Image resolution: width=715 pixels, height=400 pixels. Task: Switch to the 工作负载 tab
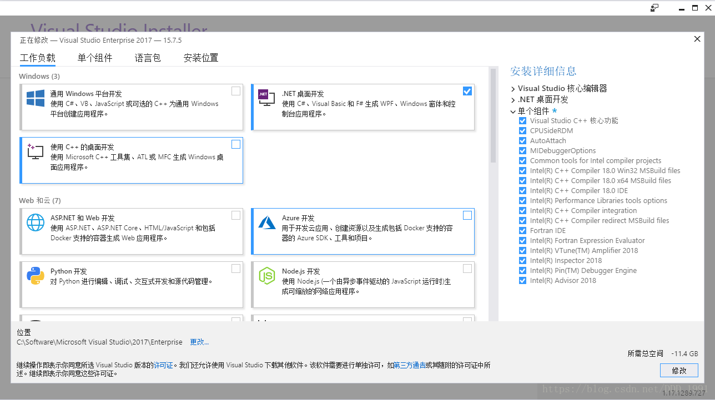pyautogui.click(x=38, y=58)
